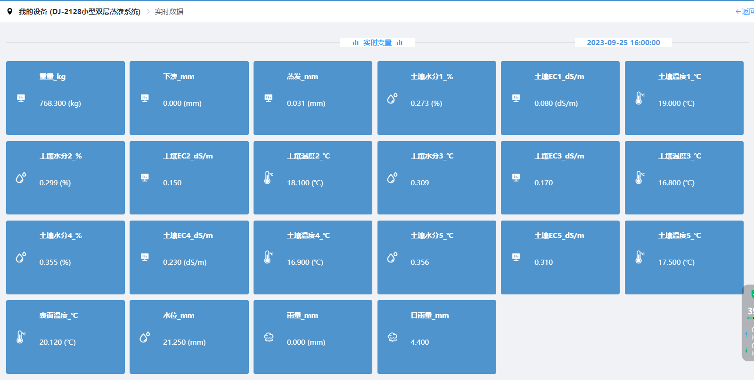The height and width of the screenshot is (380, 754).
Task: Click the 返回 back link
Action: (745, 12)
